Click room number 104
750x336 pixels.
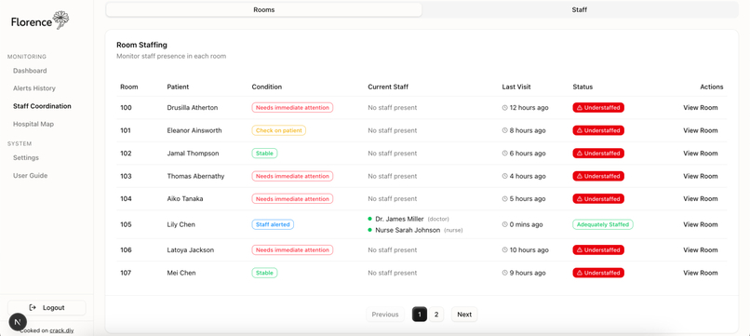pyautogui.click(x=126, y=198)
